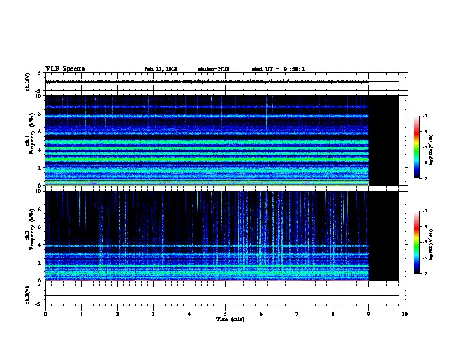The height and width of the screenshot is (352, 456).
Task: Select the ch.2 color bar log(PSD) label
Action: [431, 244]
